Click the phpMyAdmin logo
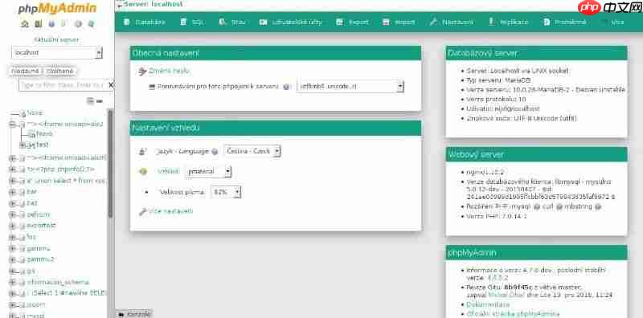Screen dimensions: 643x318 [57, 9]
